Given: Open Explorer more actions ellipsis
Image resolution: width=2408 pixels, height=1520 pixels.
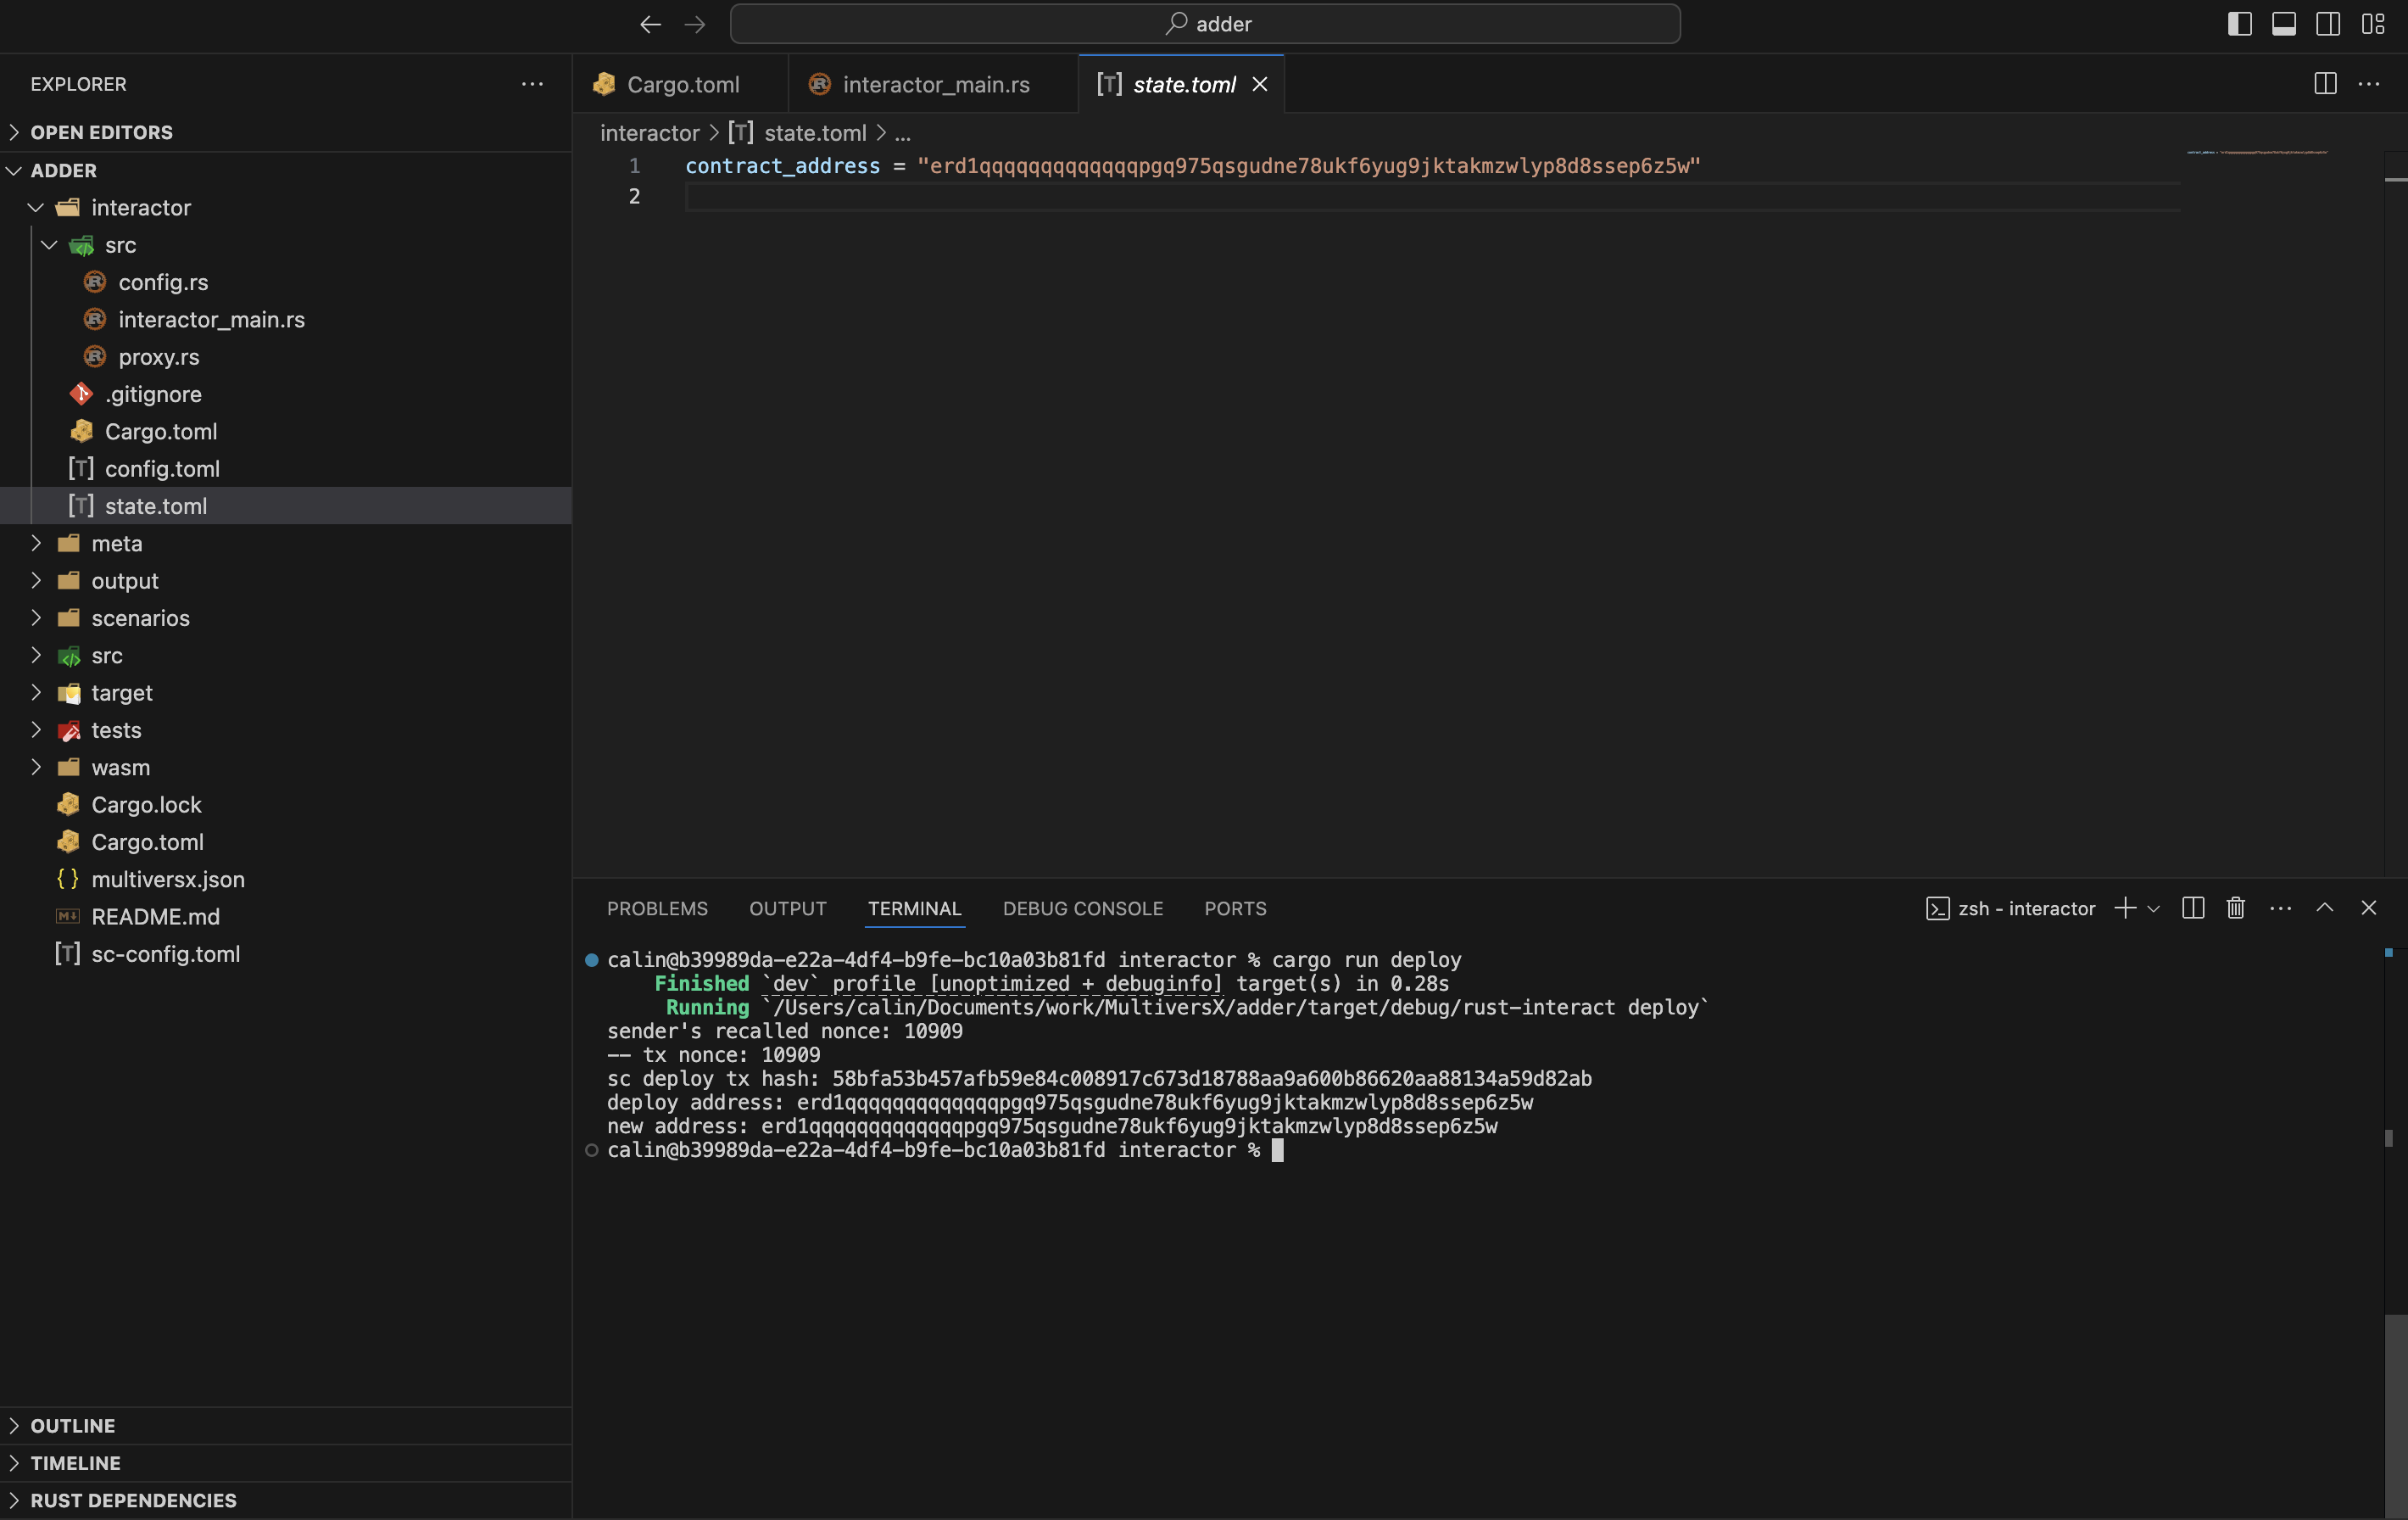Looking at the screenshot, I should tap(532, 84).
